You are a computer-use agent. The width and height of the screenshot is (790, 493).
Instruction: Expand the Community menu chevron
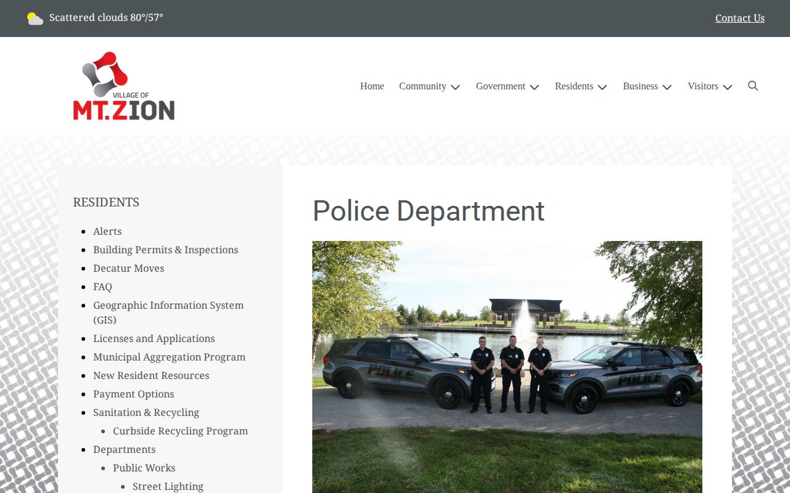[x=455, y=87]
